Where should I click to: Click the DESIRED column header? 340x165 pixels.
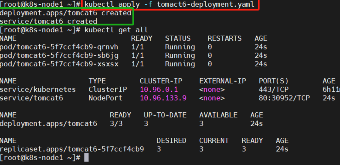[x=171, y=141]
